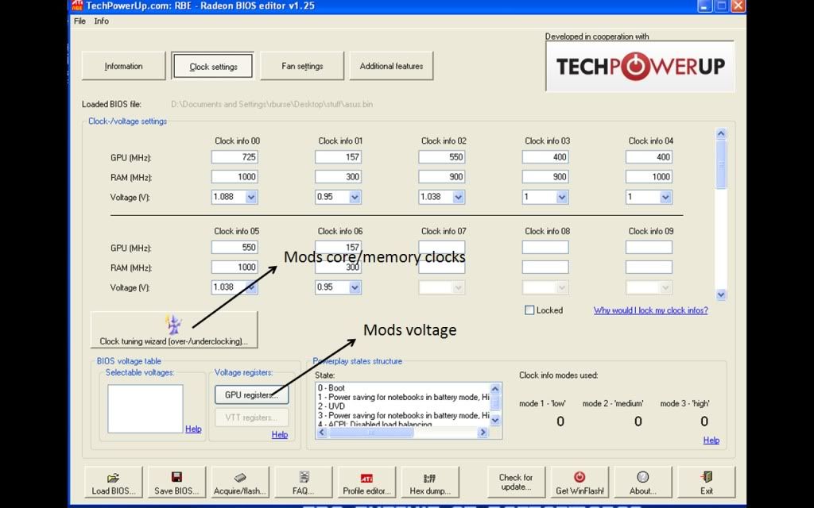The width and height of the screenshot is (814, 508).
Task: Switch to the Clock settings tab
Action: pyautogui.click(x=213, y=67)
